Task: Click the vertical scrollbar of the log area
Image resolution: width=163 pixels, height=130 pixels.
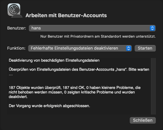Action: 153,86
